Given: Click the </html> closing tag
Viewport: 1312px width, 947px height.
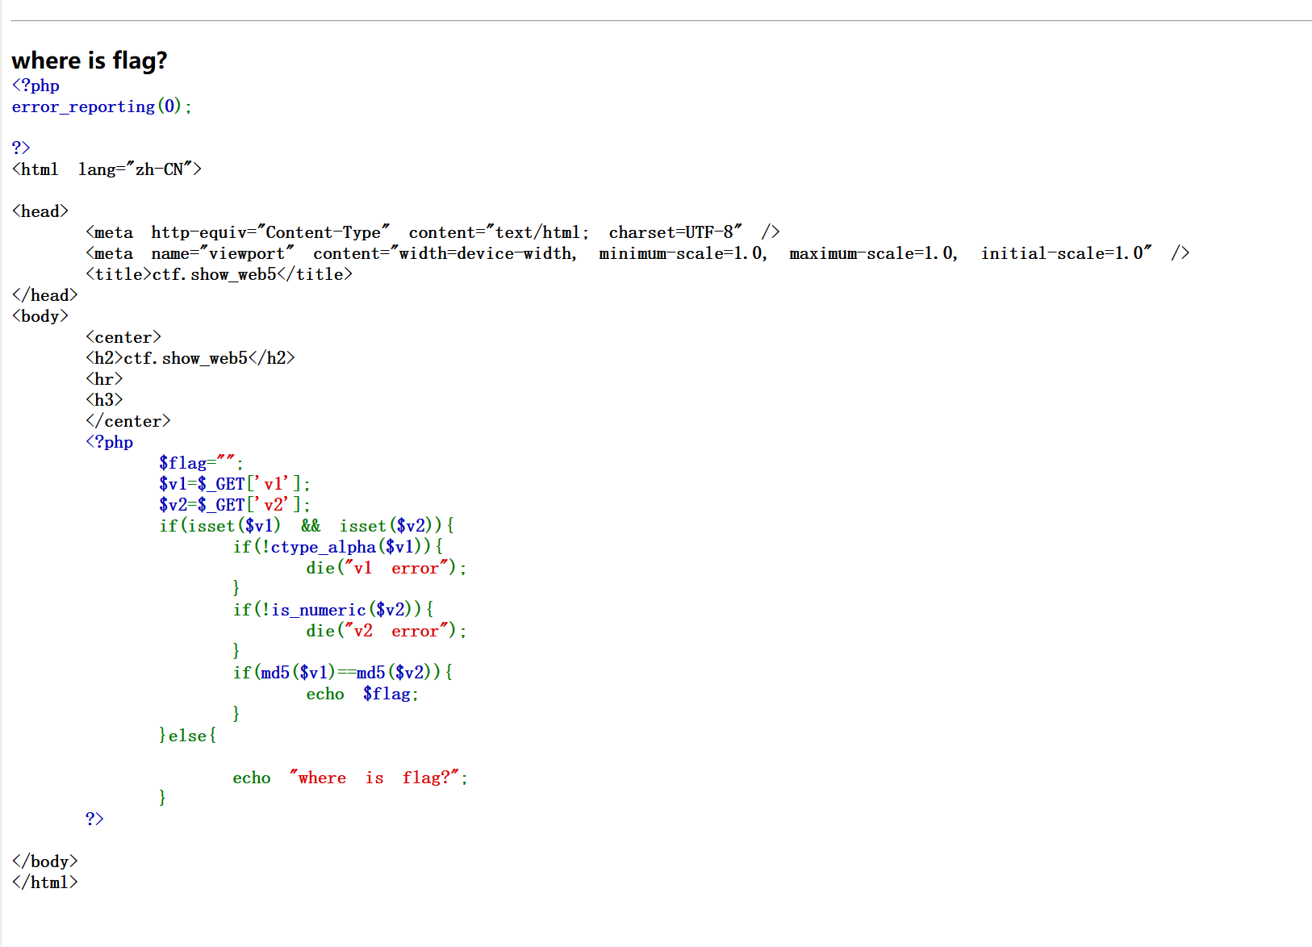Looking at the screenshot, I should coord(44,882).
